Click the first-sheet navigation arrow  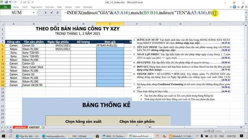[x=2, y=127]
